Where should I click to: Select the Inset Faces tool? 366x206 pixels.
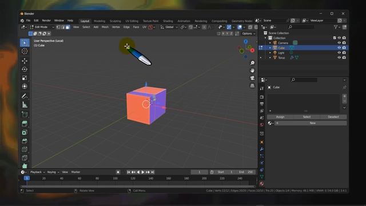tap(25, 132)
